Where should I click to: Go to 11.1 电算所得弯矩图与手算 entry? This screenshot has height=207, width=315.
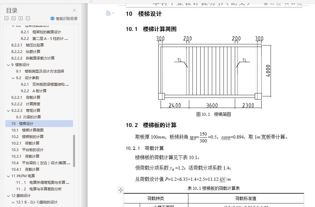pos(43,183)
